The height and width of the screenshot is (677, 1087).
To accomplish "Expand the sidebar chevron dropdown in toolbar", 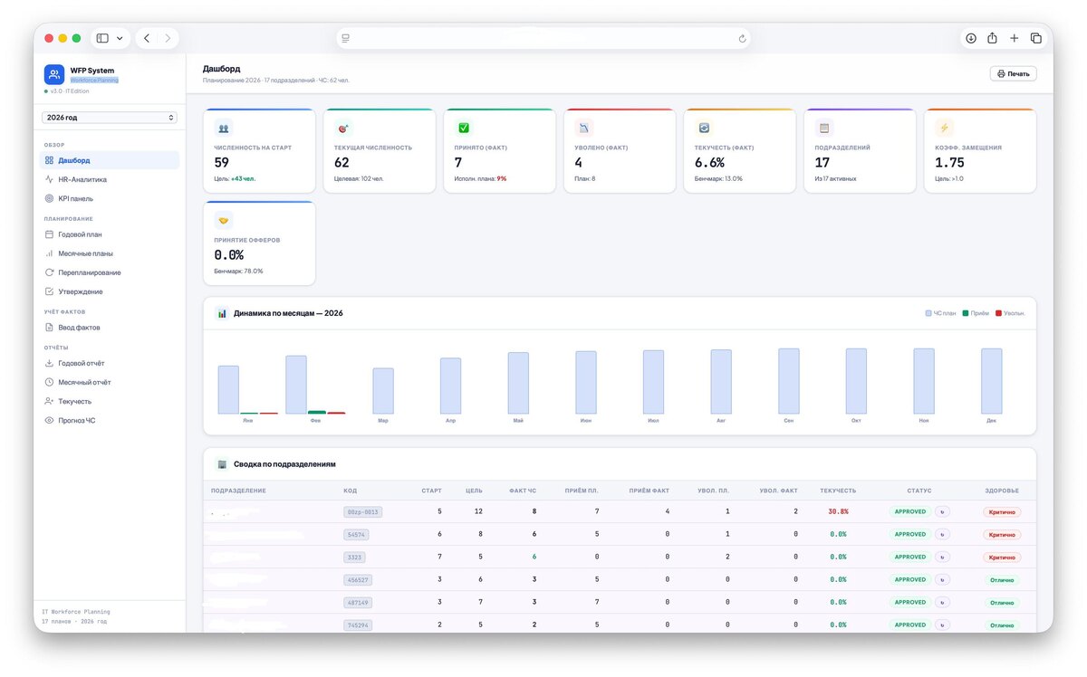I will 120,38.
